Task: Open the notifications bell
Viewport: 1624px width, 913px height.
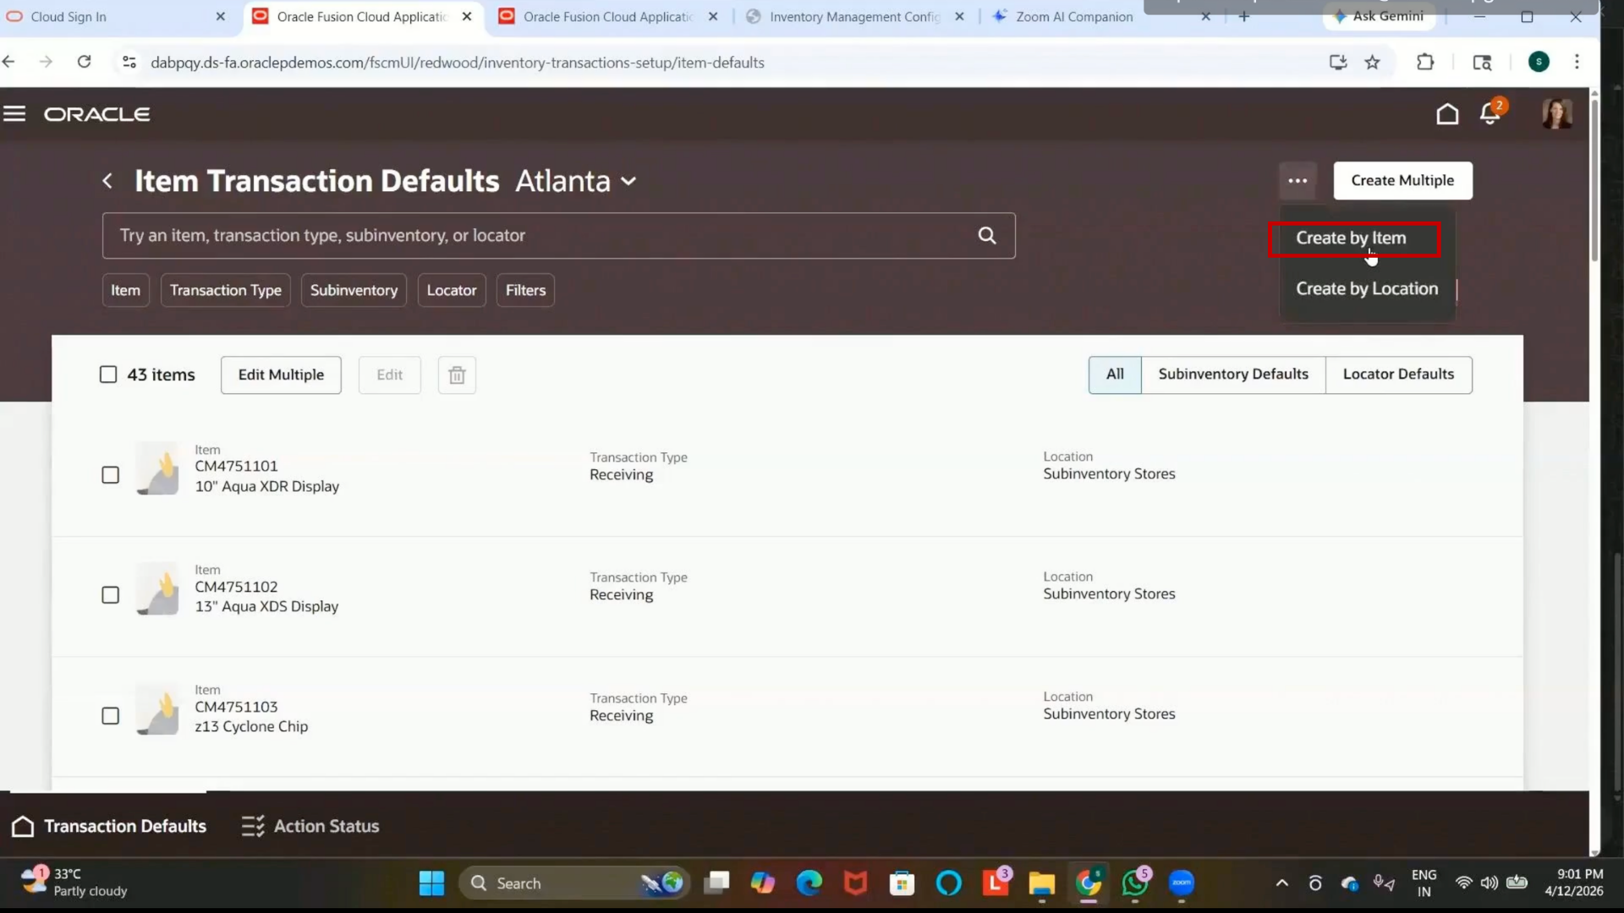Action: 1490,113
